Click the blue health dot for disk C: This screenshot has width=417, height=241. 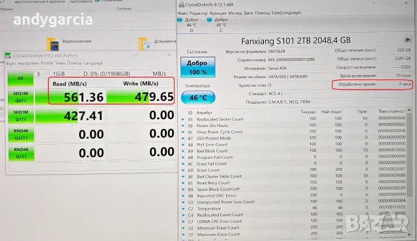pos(210,20)
